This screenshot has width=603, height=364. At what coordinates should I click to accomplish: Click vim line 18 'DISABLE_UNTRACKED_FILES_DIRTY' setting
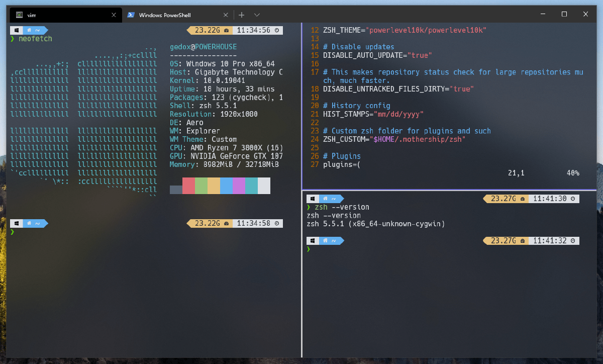[398, 89]
